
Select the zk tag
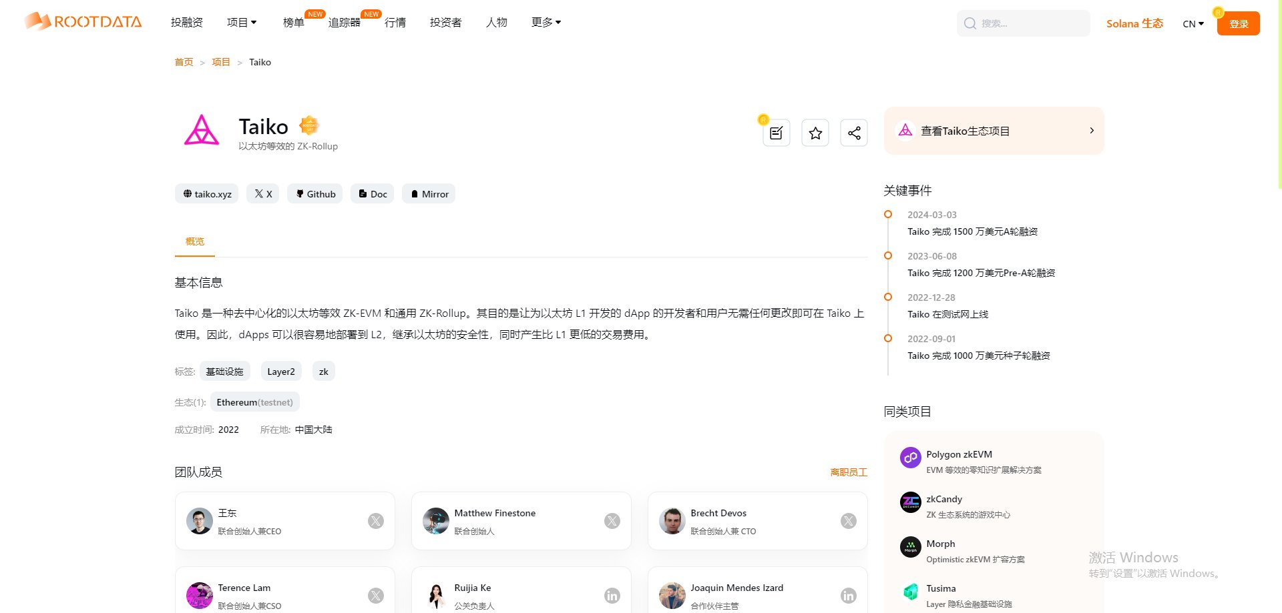[x=324, y=372]
